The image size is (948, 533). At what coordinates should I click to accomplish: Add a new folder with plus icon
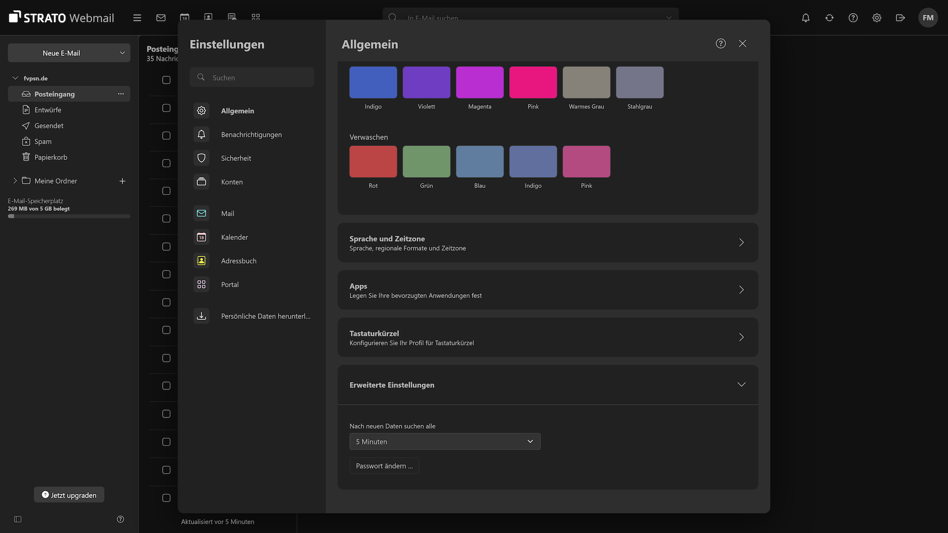point(122,181)
